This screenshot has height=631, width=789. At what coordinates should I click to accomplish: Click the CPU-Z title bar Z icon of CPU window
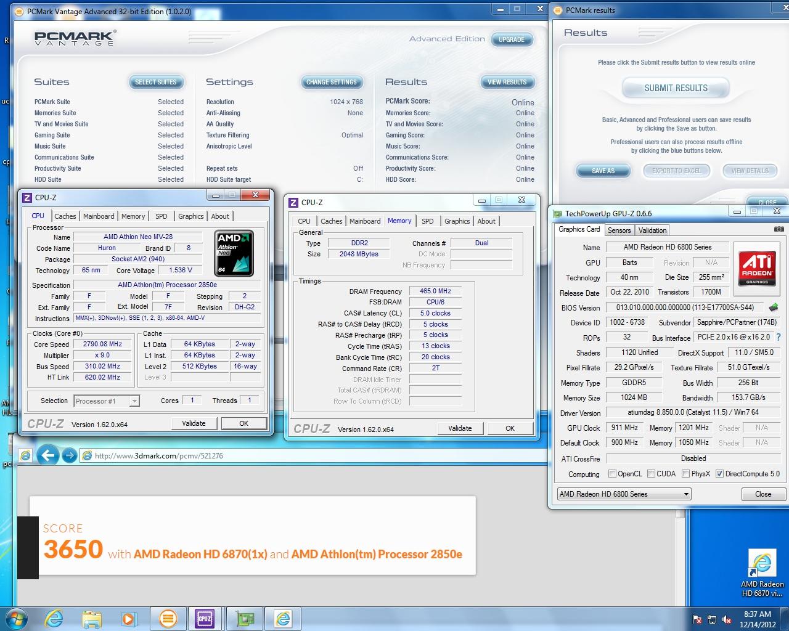27,197
